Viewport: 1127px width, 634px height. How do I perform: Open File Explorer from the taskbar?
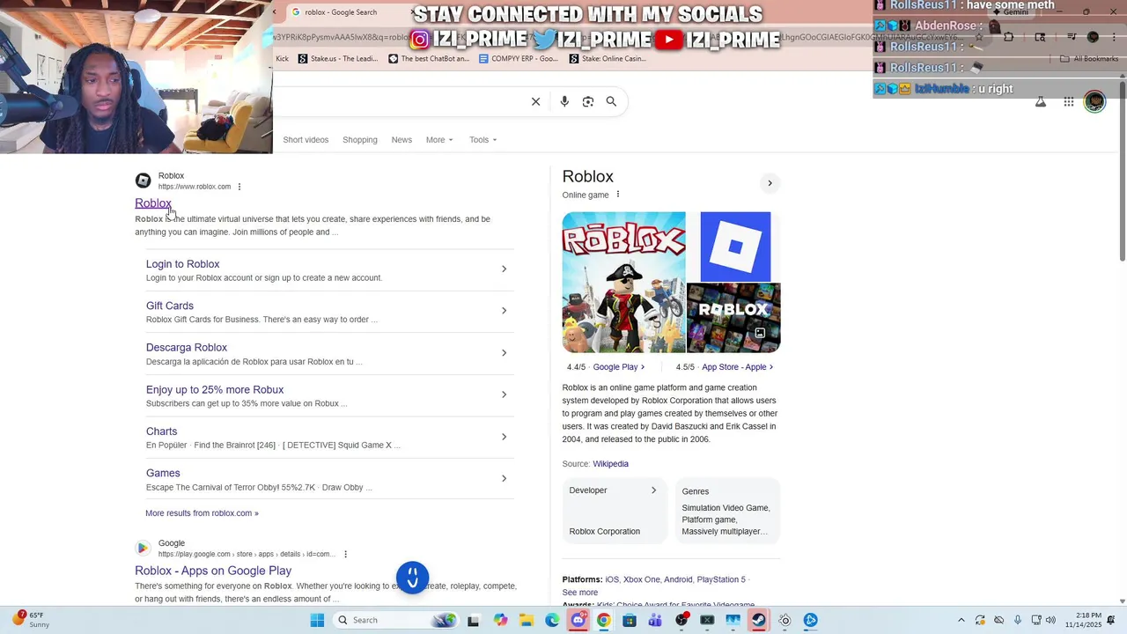[x=526, y=620]
